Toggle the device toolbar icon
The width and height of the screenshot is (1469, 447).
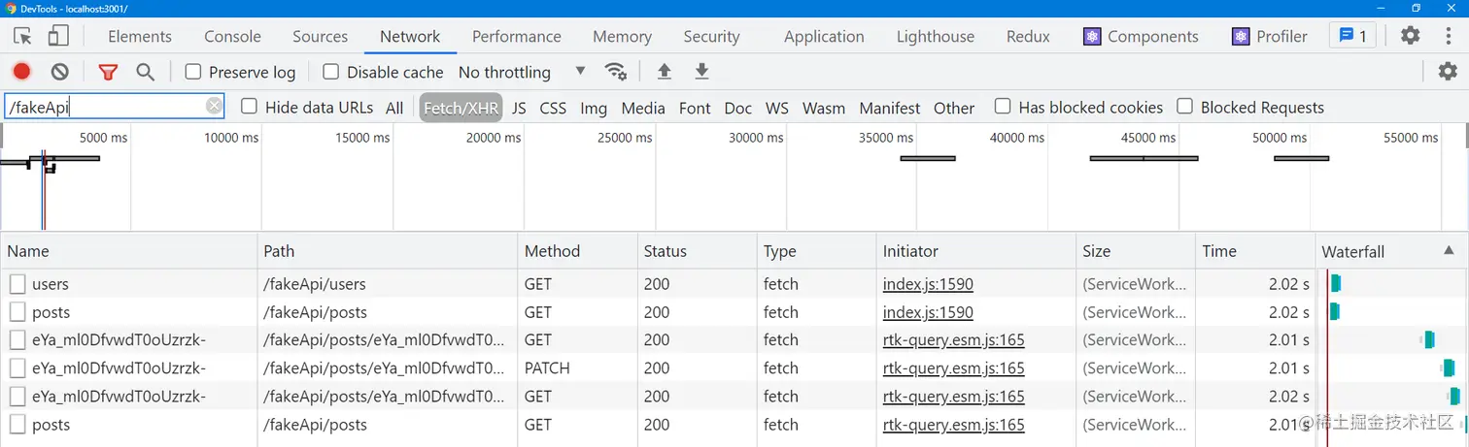[58, 36]
